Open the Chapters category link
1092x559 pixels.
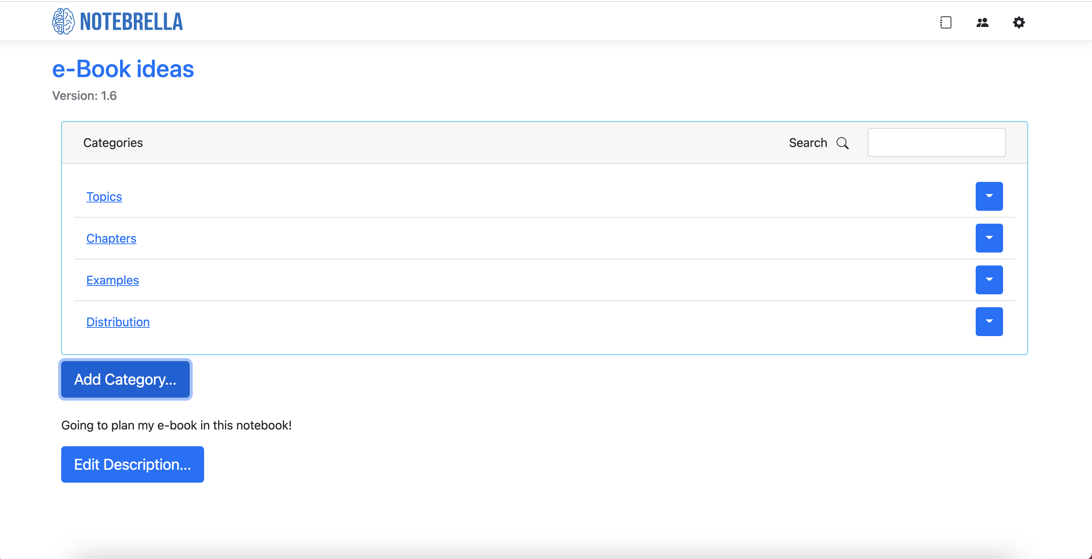(111, 238)
